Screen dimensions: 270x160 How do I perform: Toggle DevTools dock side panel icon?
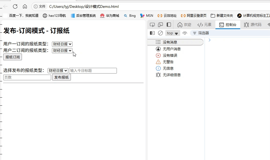click(169, 25)
